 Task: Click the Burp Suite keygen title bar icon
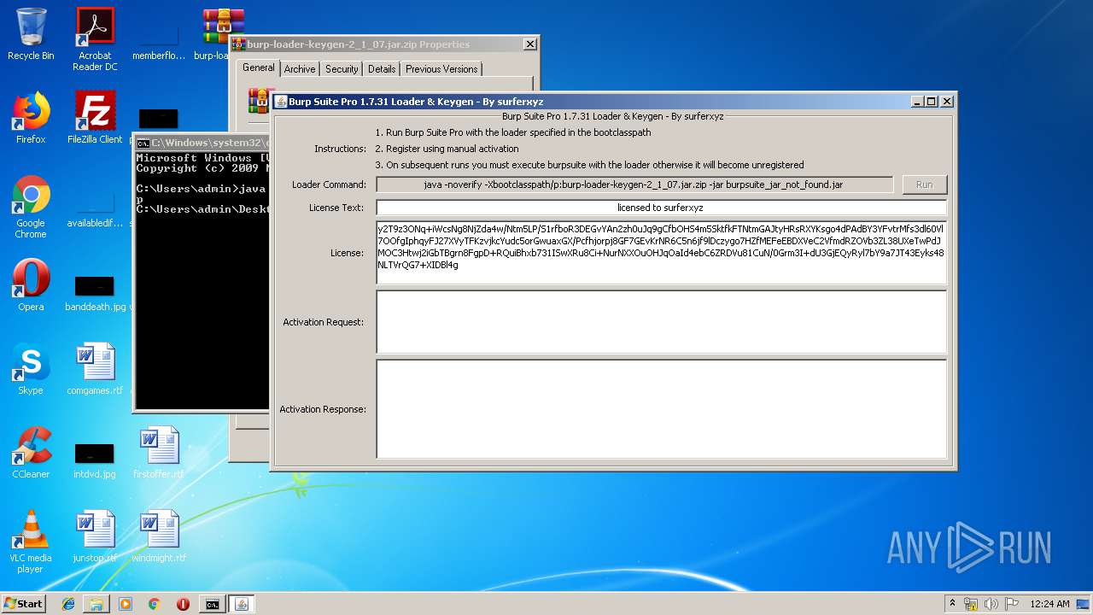(x=281, y=101)
